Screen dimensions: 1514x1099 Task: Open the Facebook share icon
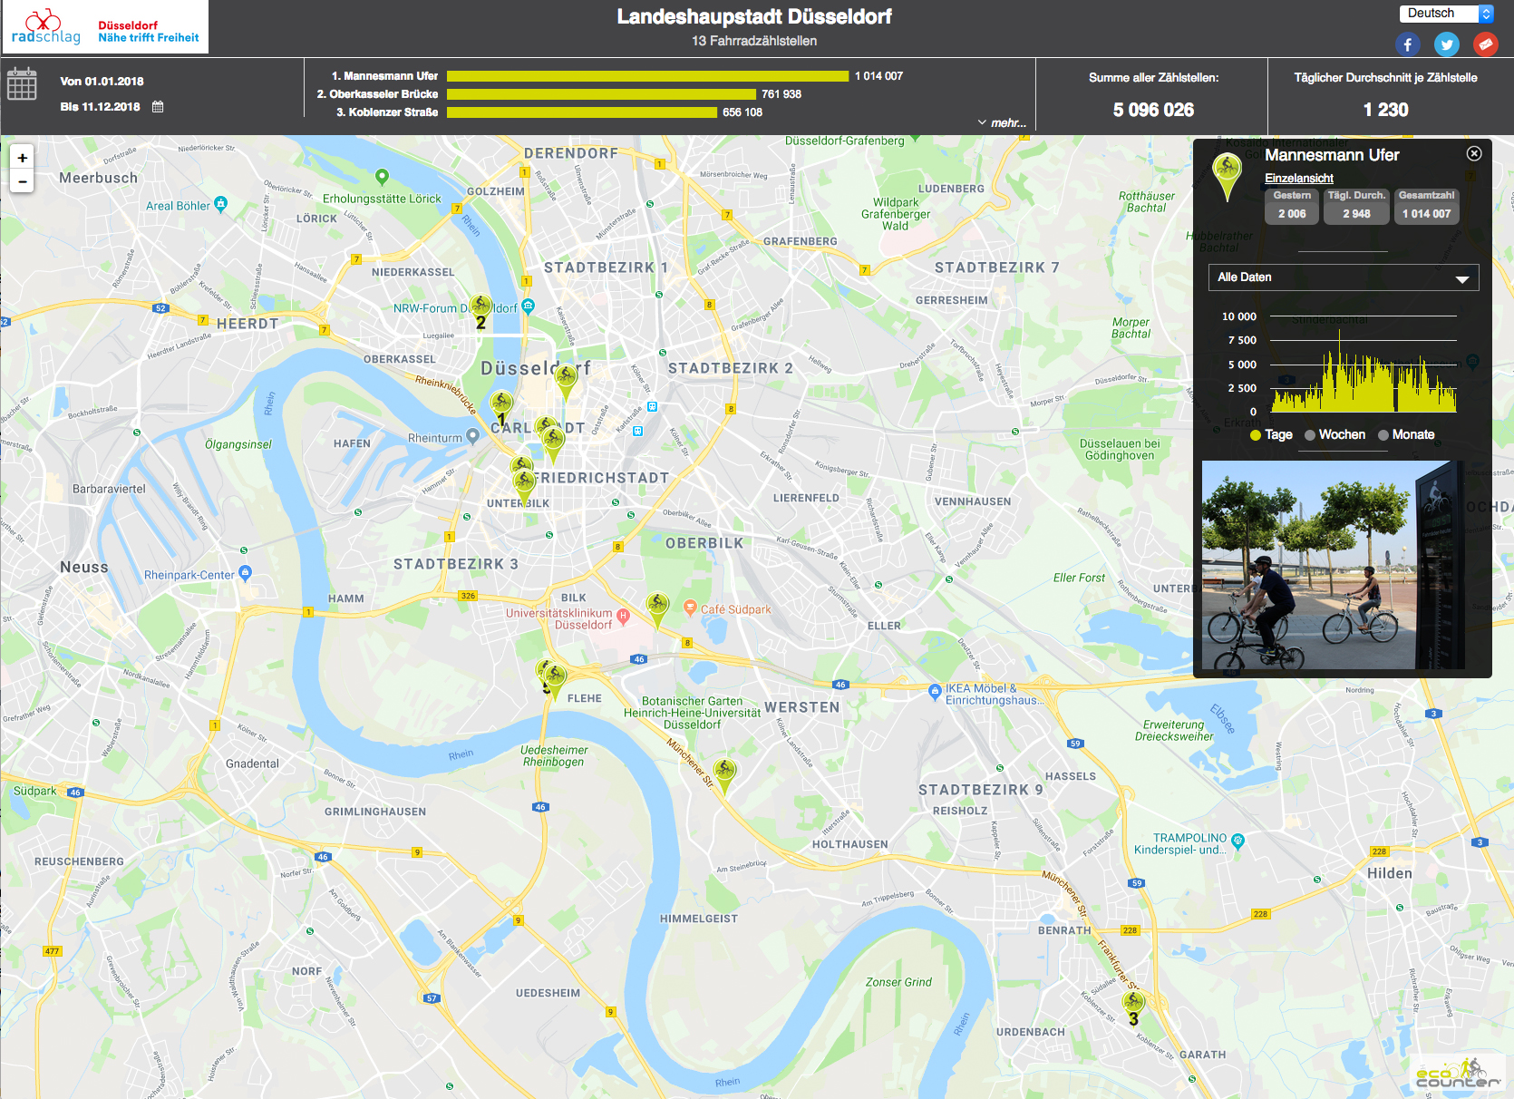pyautogui.click(x=1407, y=44)
